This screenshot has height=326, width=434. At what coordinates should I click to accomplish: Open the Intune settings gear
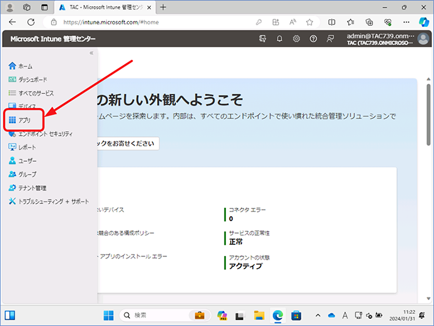296,39
